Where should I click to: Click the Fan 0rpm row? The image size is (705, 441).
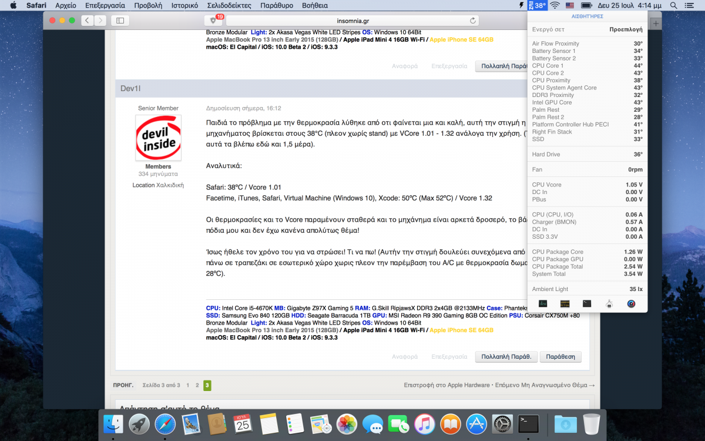(x=587, y=169)
